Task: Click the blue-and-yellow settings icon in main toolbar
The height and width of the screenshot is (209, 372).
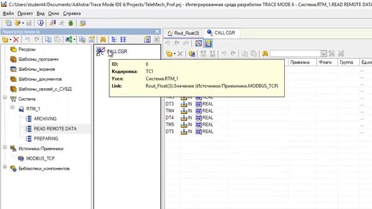Action: click(83, 23)
